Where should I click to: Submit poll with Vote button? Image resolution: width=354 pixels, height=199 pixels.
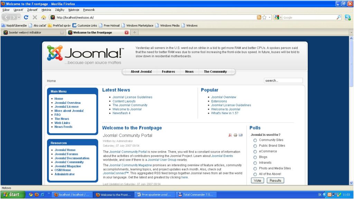[x=257, y=180]
